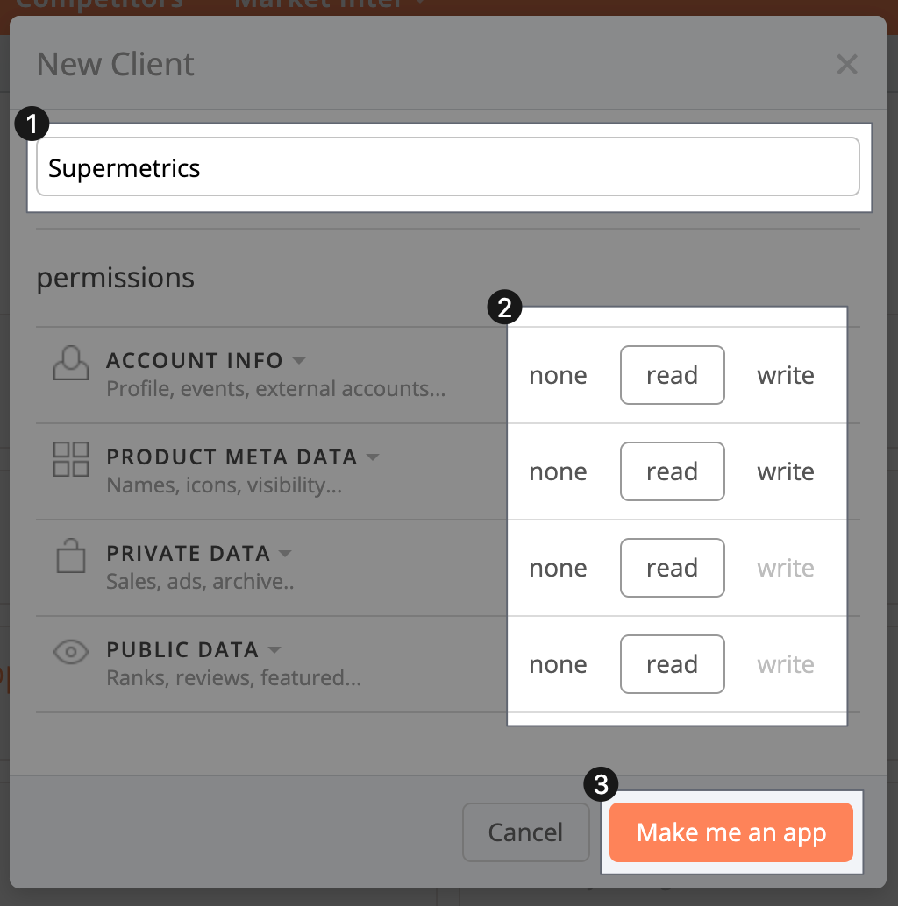Image resolution: width=898 pixels, height=906 pixels.
Task: Set Public Data permission to none
Action: point(558,665)
